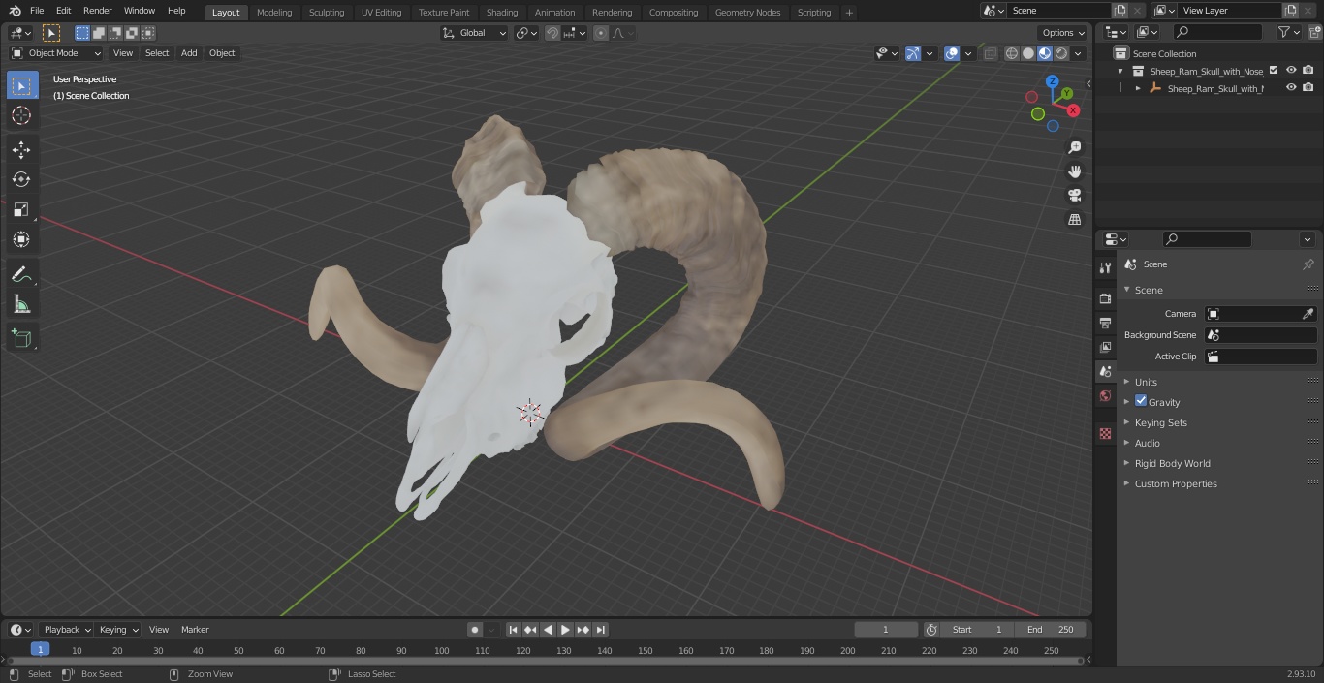Open the Marker menu in timeline
1324x683 pixels.
coord(195,630)
